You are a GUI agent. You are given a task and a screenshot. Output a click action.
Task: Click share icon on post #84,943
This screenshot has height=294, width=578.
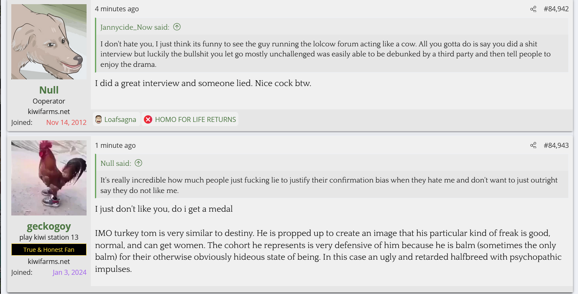click(x=533, y=145)
